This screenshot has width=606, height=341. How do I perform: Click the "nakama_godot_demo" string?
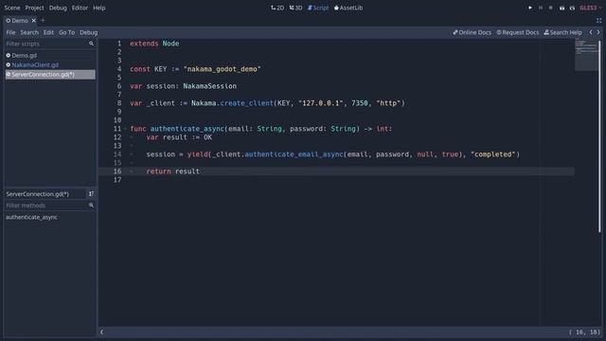[x=223, y=69]
